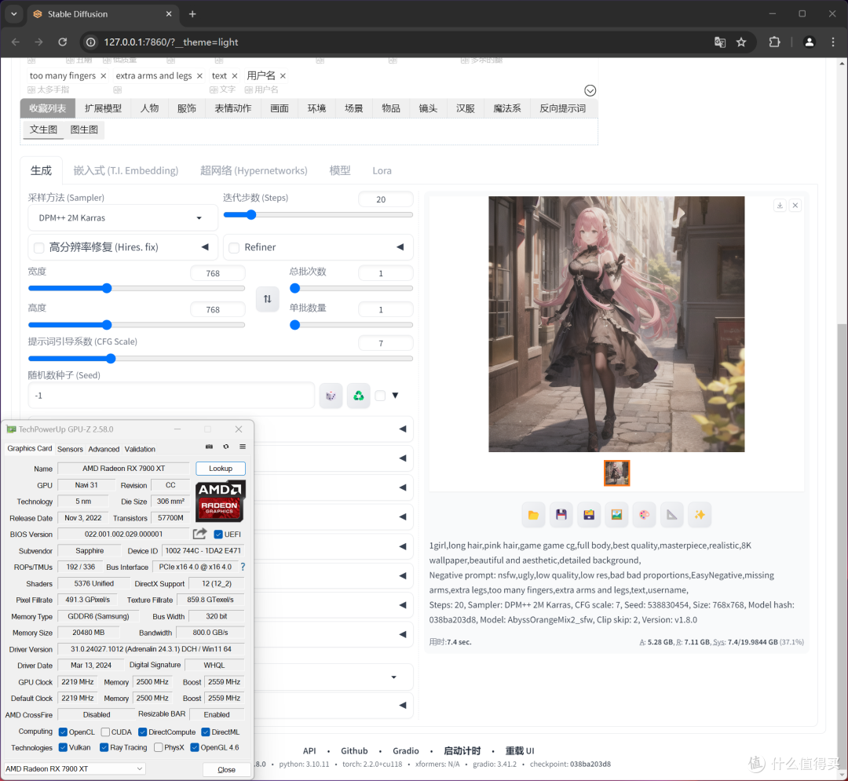The width and height of the screenshot is (848, 781).
Task: Expand the Hires. fix section arrow
Action: click(205, 247)
